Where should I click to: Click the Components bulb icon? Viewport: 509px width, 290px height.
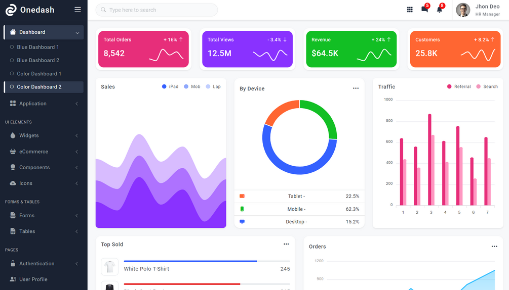pyautogui.click(x=13, y=167)
